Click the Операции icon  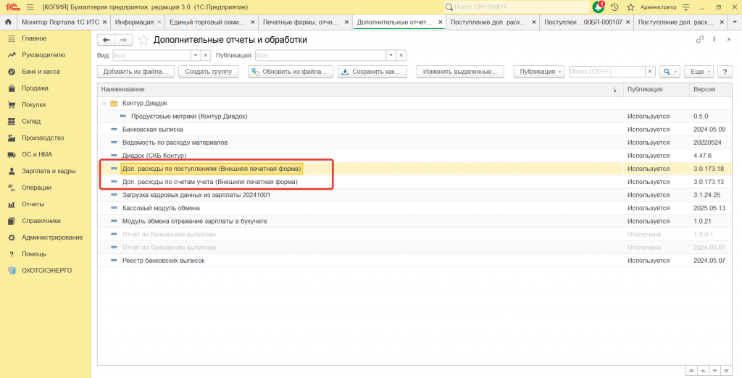[12, 188]
